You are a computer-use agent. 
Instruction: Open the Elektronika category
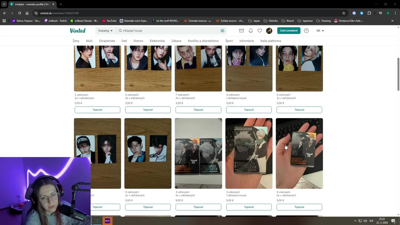tap(157, 41)
